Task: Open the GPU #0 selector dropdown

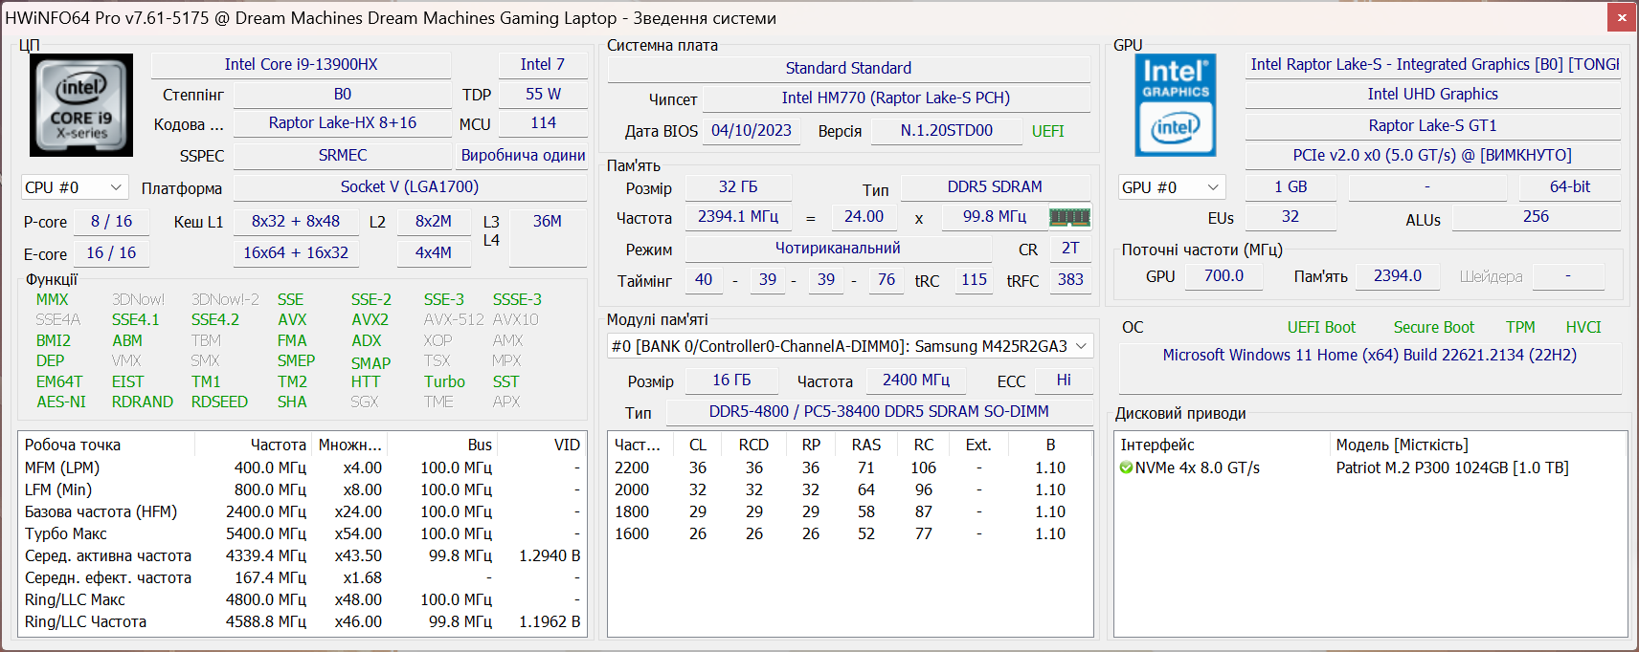Action: tap(1171, 187)
